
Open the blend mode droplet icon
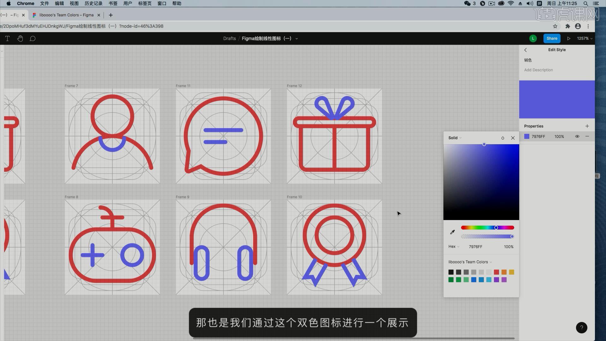point(503,138)
